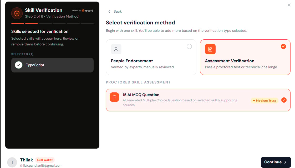This screenshot has width=295, height=168.
Task: Click first step progress bar segment
Action: point(18,23)
